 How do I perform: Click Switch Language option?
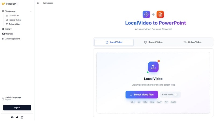click(13, 98)
